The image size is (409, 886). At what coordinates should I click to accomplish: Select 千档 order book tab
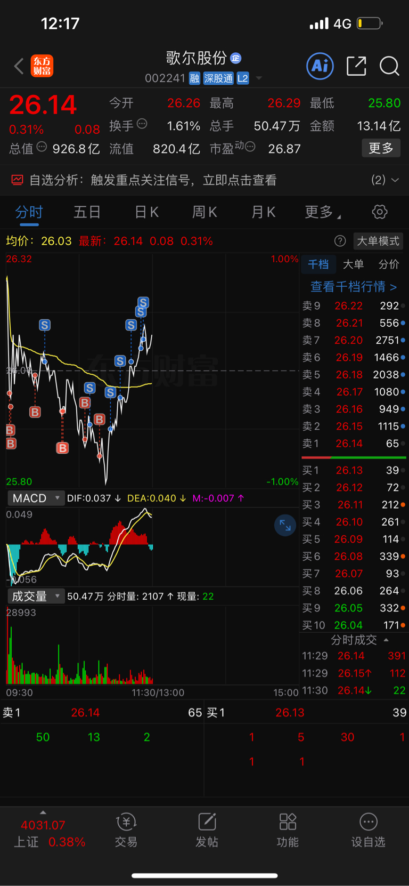(x=318, y=264)
